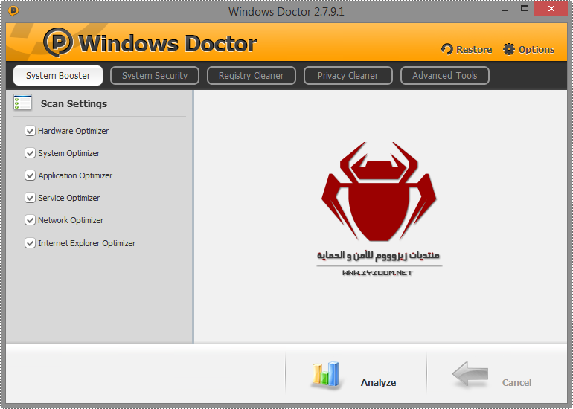Disable Application Optimizer checkbox

30,175
